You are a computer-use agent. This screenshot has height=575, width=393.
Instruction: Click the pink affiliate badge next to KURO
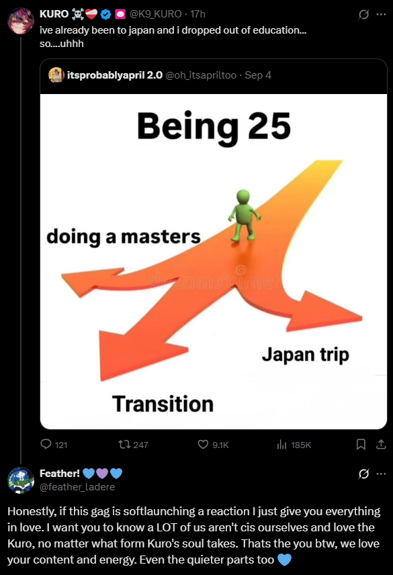(120, 14)
